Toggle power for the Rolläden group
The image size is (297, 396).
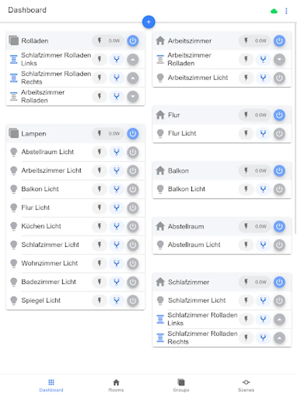[x=132, y=41]
